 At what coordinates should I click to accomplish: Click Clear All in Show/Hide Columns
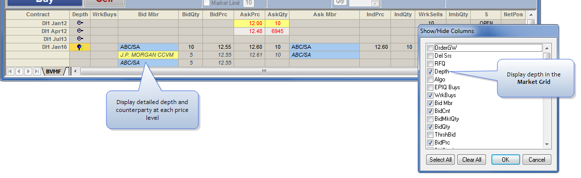click(x=472, y=160)
